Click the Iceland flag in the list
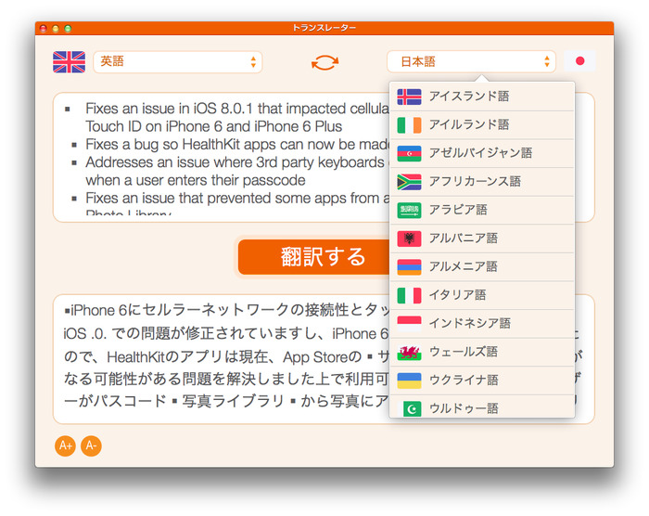 (x=409, y=97)
